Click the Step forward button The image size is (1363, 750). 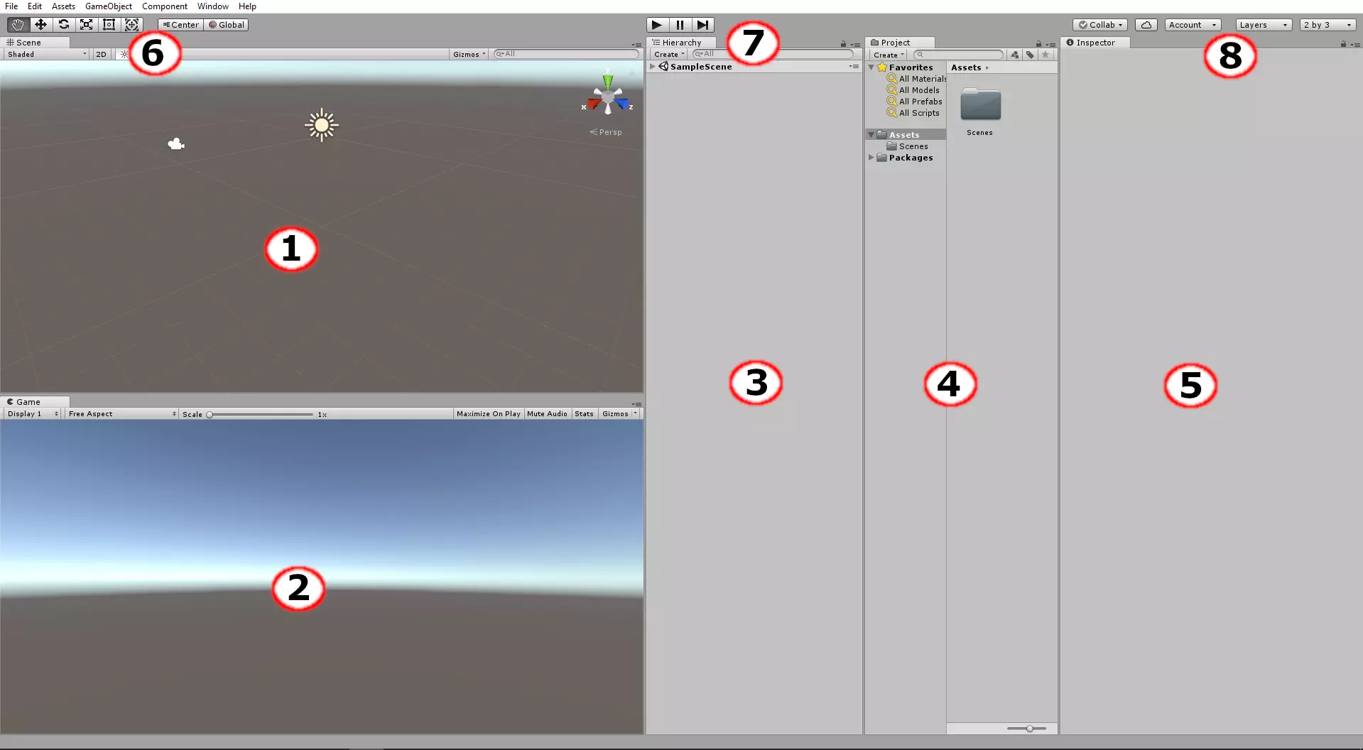(702, 25)
